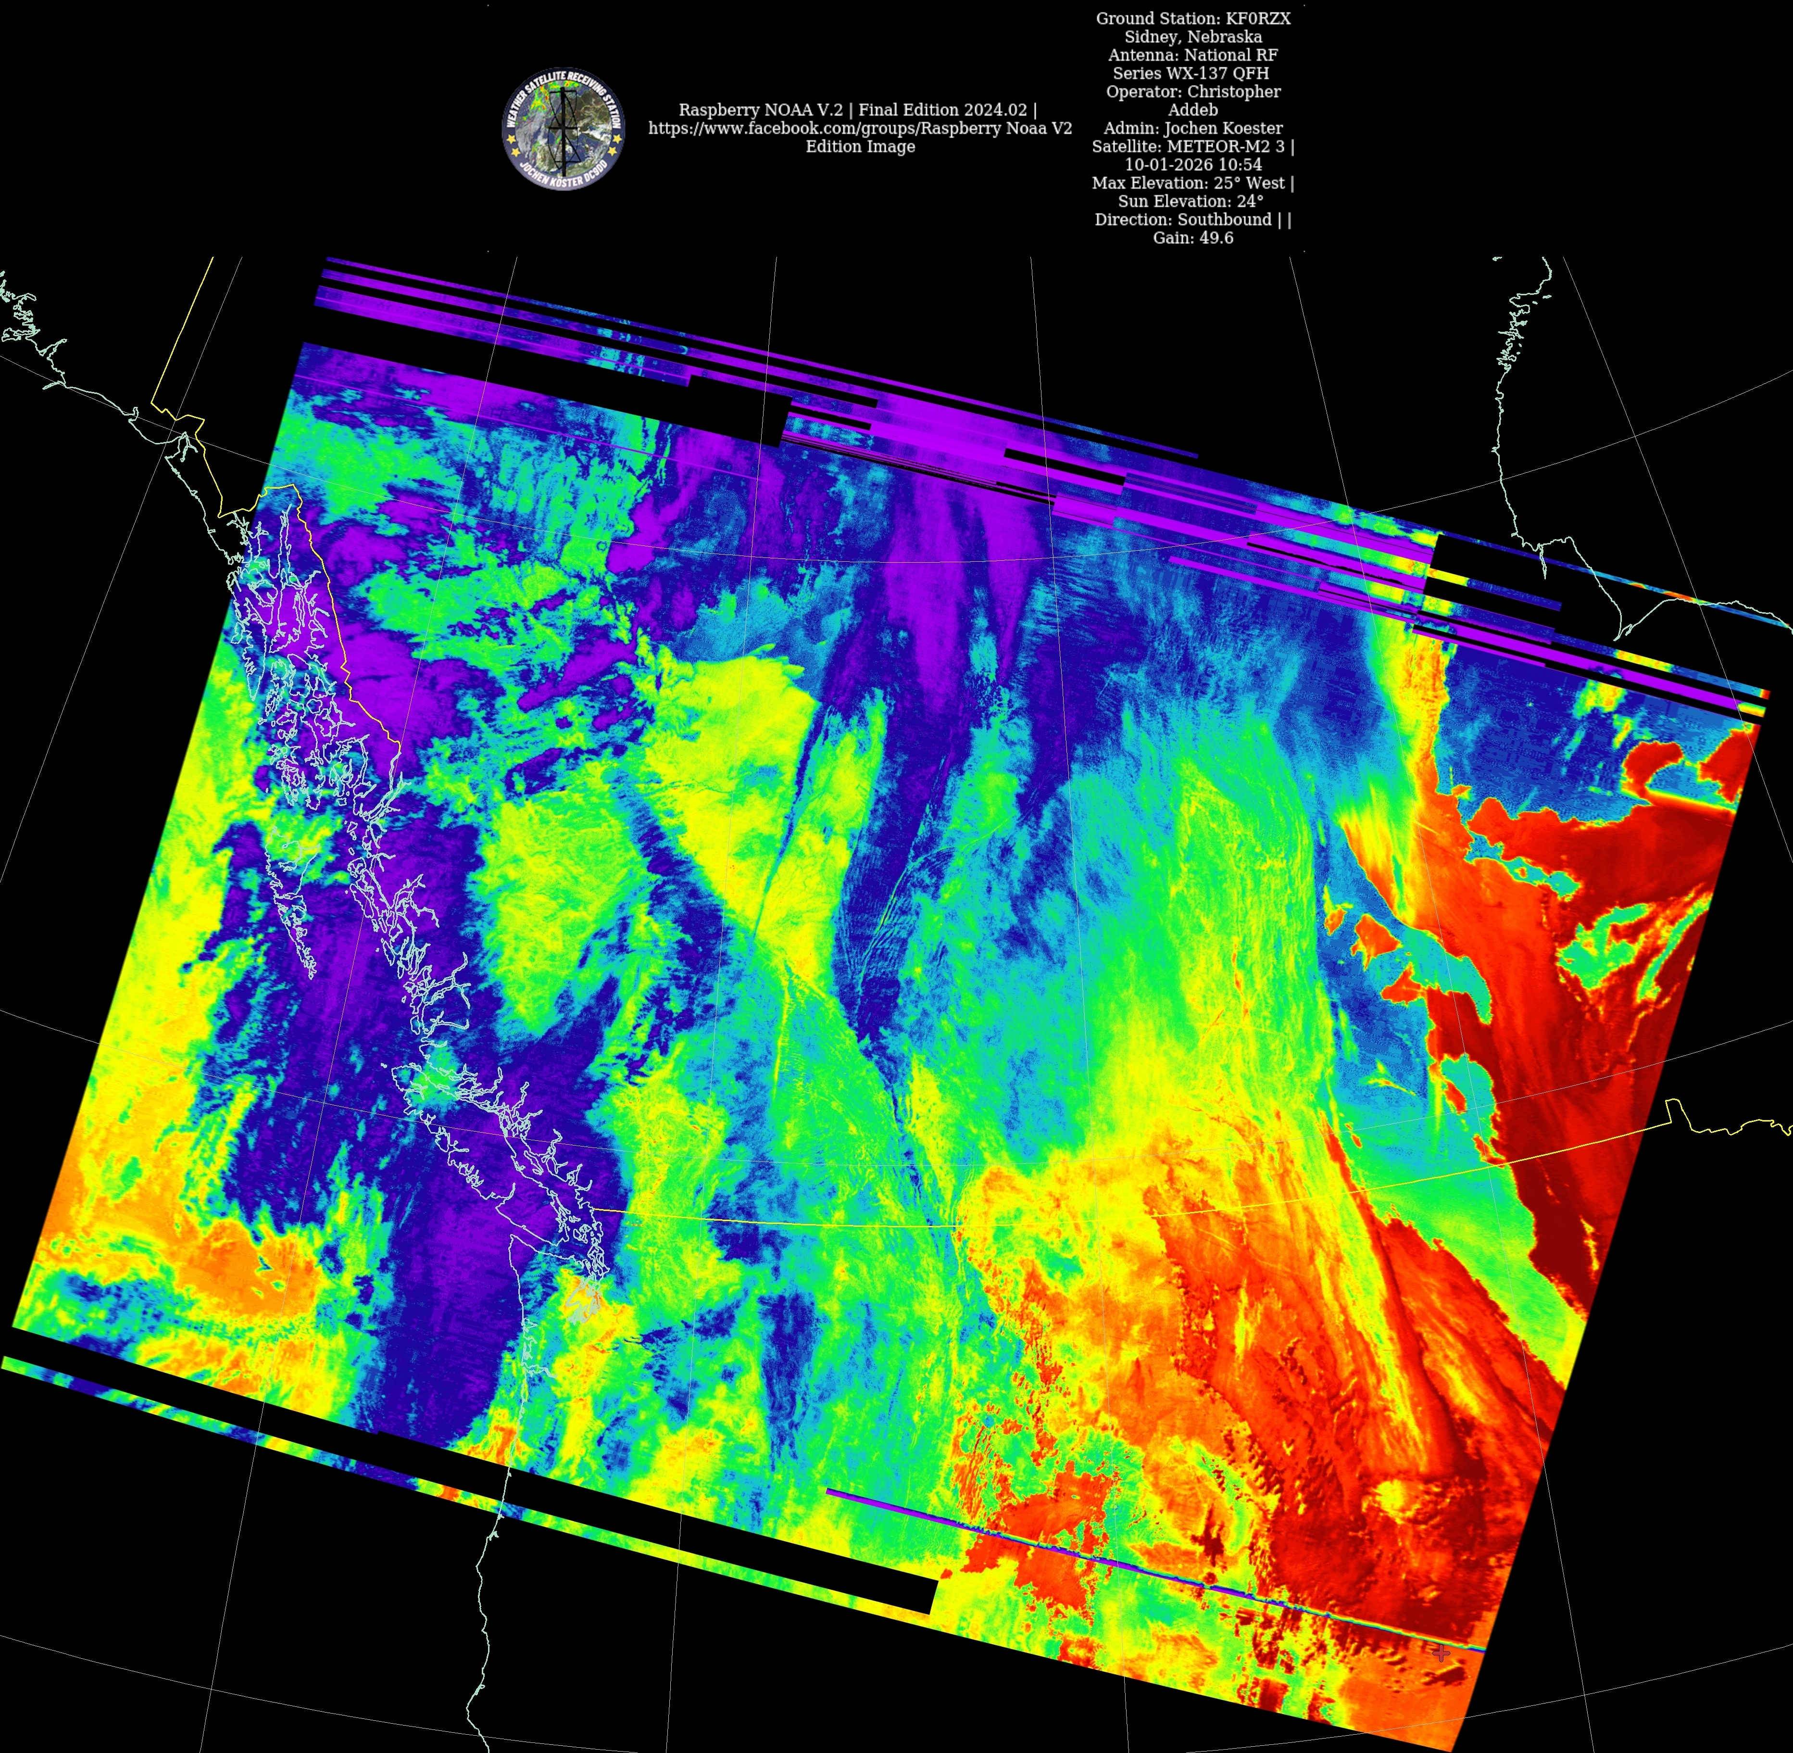Click the 'Antenna: National RF' text
Viewport: 1793px width, 1753px height.
point(1193,55)
